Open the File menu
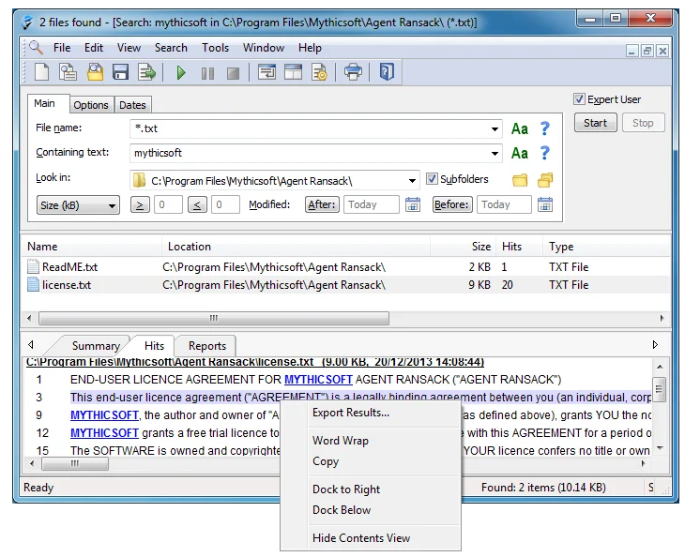Viewport: 685px width, 557px height. click(62, 48)
